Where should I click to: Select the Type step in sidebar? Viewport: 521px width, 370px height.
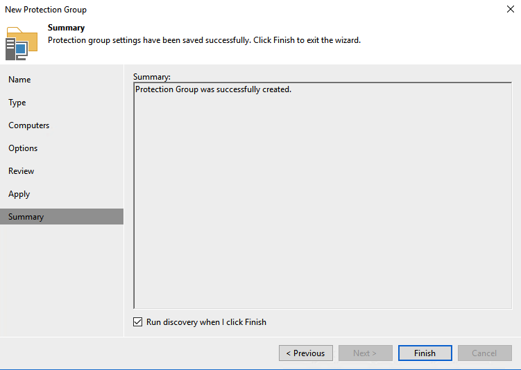(x=17, y=103)
